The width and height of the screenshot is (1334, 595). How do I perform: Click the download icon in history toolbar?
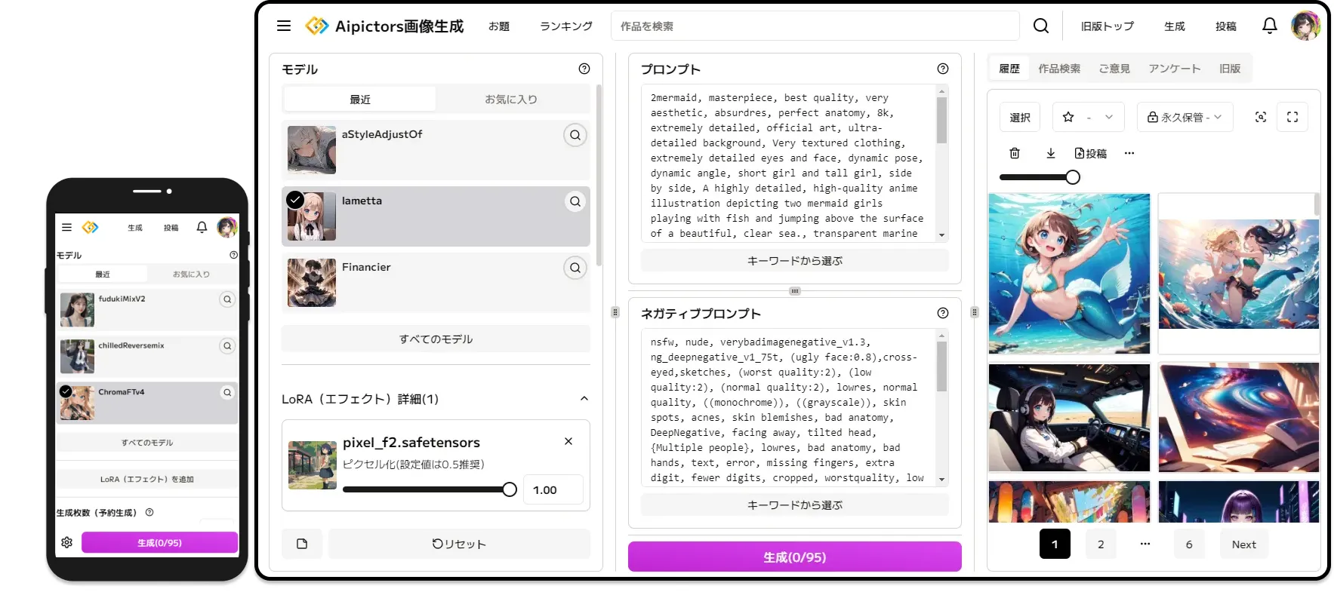1050,153
